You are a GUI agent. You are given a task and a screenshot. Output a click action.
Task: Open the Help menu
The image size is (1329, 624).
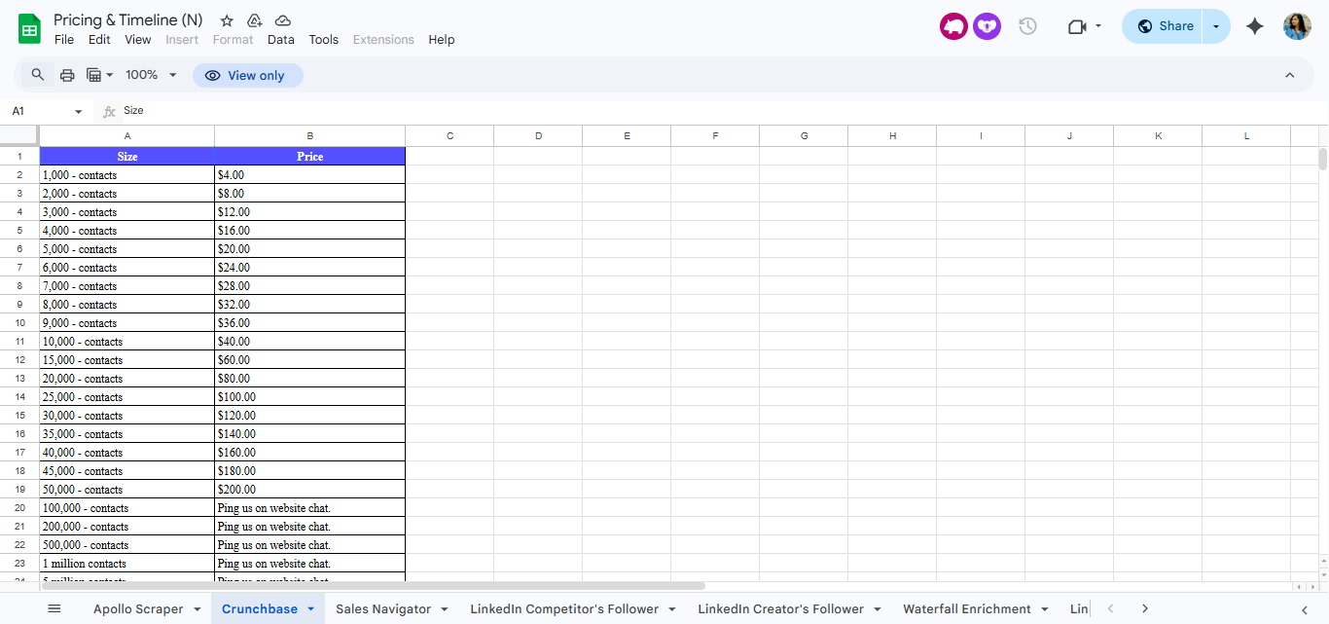tap(442, 40)
